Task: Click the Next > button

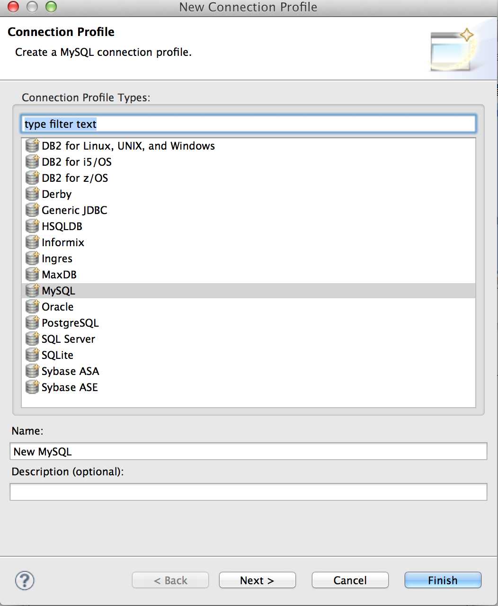Action: (x=257, y=580)
